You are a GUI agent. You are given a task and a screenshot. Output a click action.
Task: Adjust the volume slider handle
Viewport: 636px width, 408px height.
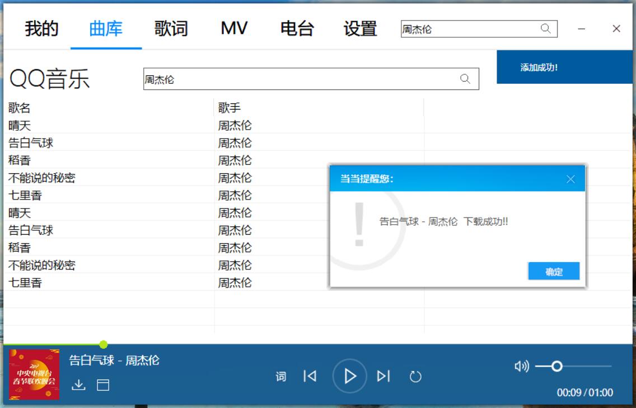point(557,366)
